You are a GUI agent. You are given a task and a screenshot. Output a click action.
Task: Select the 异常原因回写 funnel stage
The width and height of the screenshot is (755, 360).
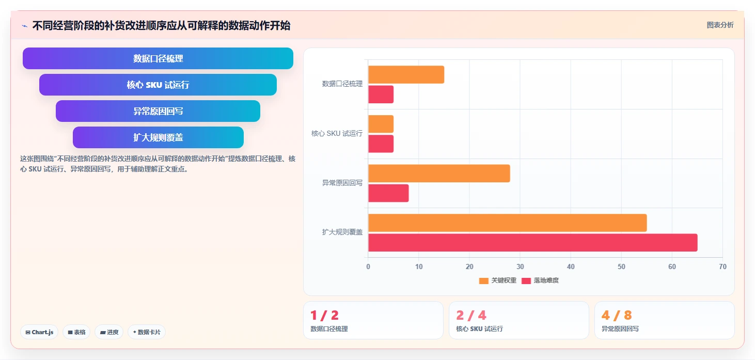point(158,111)
